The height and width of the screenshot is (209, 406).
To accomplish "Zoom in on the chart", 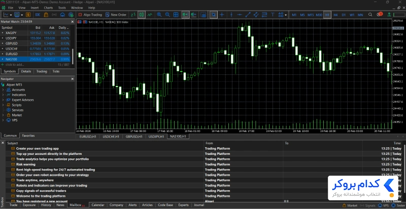I will pos(159,15).
